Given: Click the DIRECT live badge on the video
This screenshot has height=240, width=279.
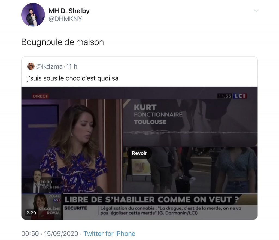Looking at the screenshot, I should (40, 96).
